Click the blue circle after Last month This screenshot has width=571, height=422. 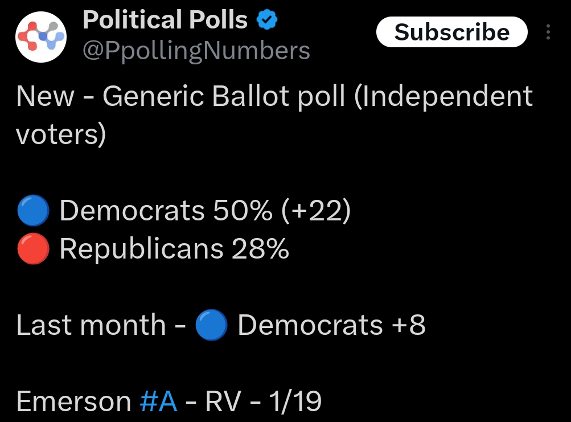tap(211, 325)
